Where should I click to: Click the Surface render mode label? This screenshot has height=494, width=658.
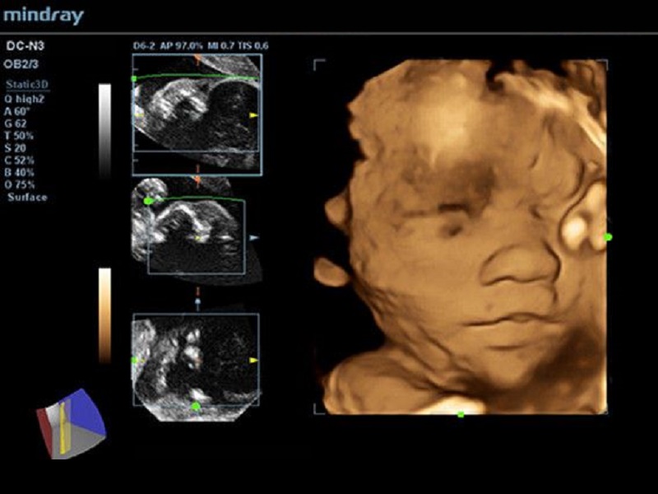(27, 198)
